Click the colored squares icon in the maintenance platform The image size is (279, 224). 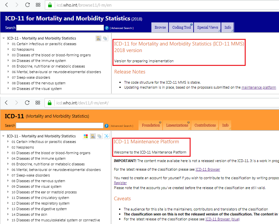(x=86, y=136)
